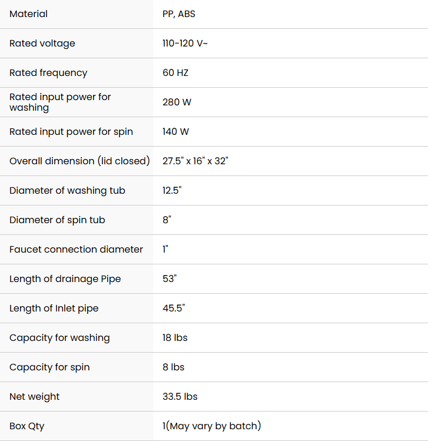
Task: Select the 110-120 V~ voltage value
Action: (x=185, y=43)
